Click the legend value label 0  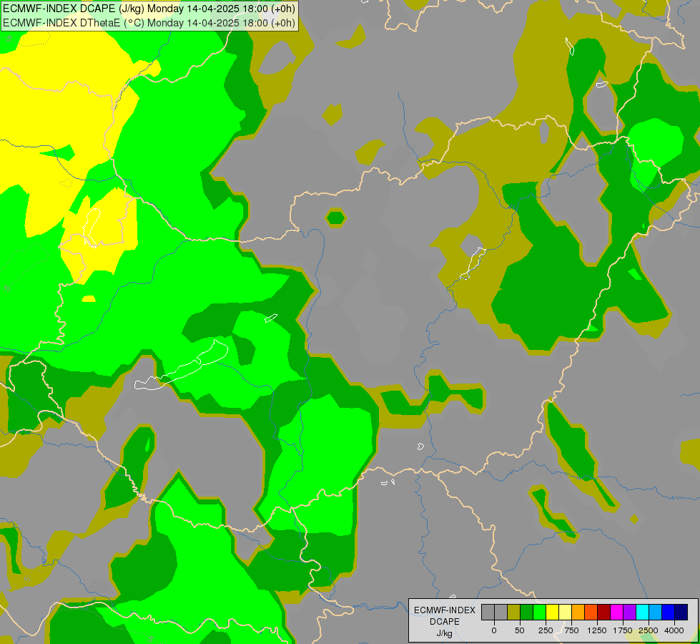pyautogui.click(x=494, y=630)
